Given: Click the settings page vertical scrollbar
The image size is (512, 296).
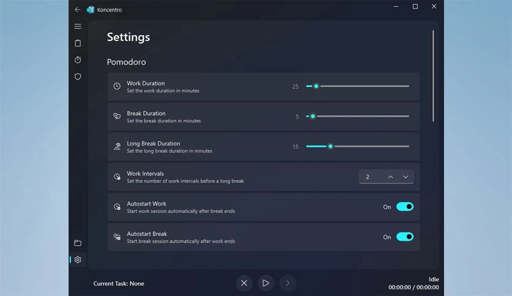Looking at the screenshot, I should coord(434,76).
